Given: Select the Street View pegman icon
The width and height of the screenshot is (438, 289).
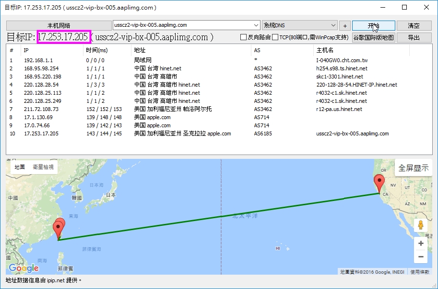Looking at the screenshot, I should click(x=421, y=224).
